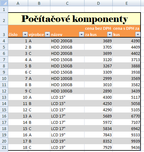Open the výrobce column filter dropdown
The image size is (144, 152).
point(47,34)
